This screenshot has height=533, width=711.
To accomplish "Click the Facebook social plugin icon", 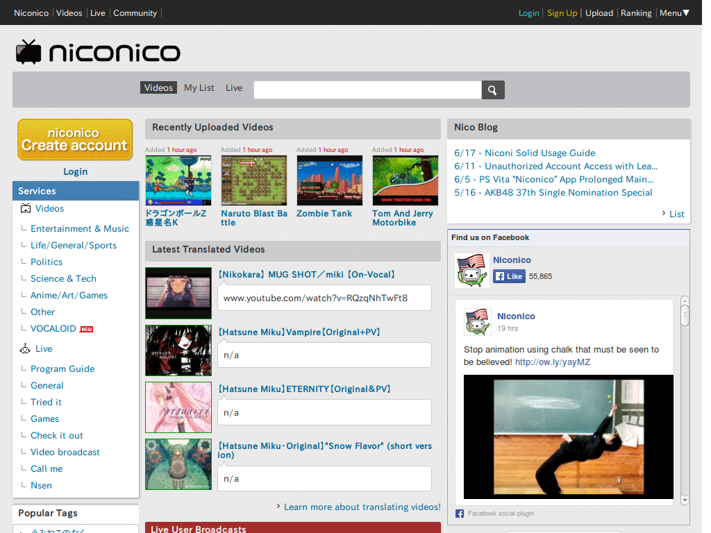I will 460,514.
